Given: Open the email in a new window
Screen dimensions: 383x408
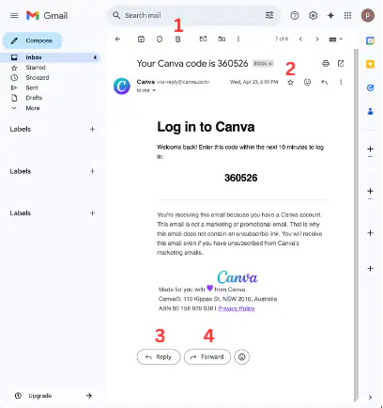Looking at the screenshot, I should (341, 63).
